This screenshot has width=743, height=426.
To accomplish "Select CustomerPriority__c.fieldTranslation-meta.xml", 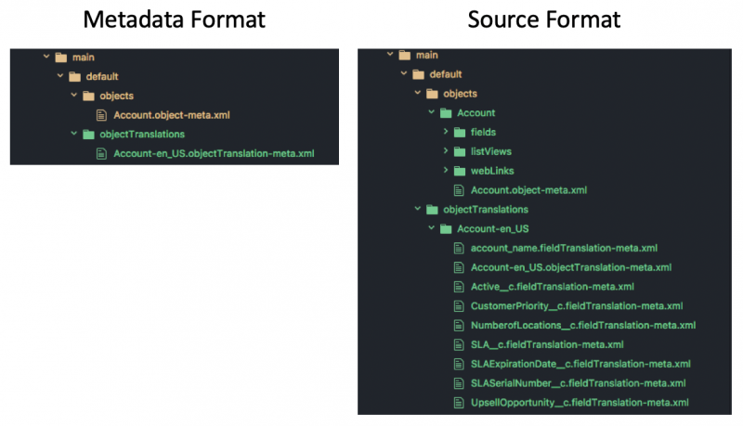I will click(577, 306).
